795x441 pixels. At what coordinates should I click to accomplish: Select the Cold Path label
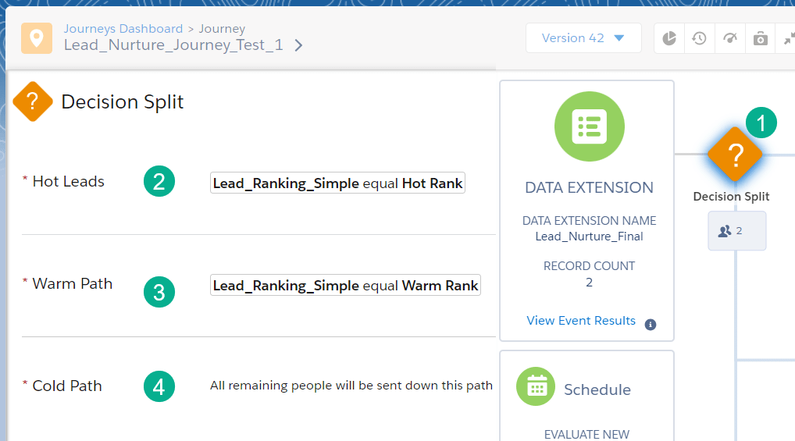[67, 386]
